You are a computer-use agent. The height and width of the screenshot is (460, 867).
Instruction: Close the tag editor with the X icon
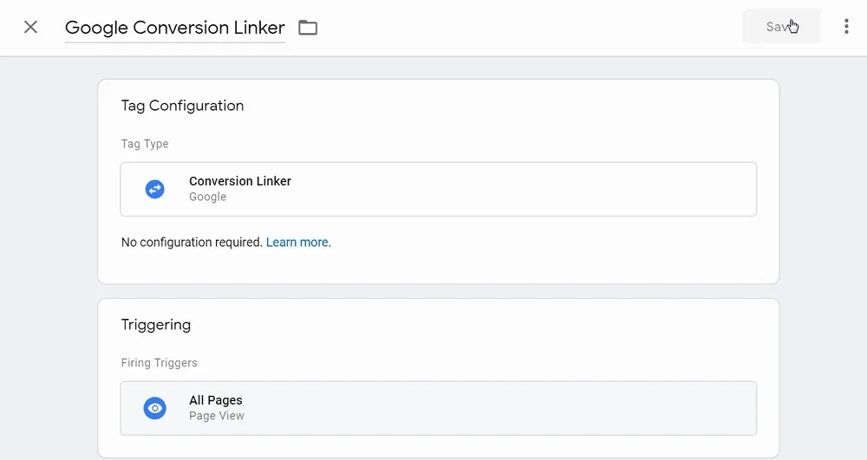click(31, 27)
